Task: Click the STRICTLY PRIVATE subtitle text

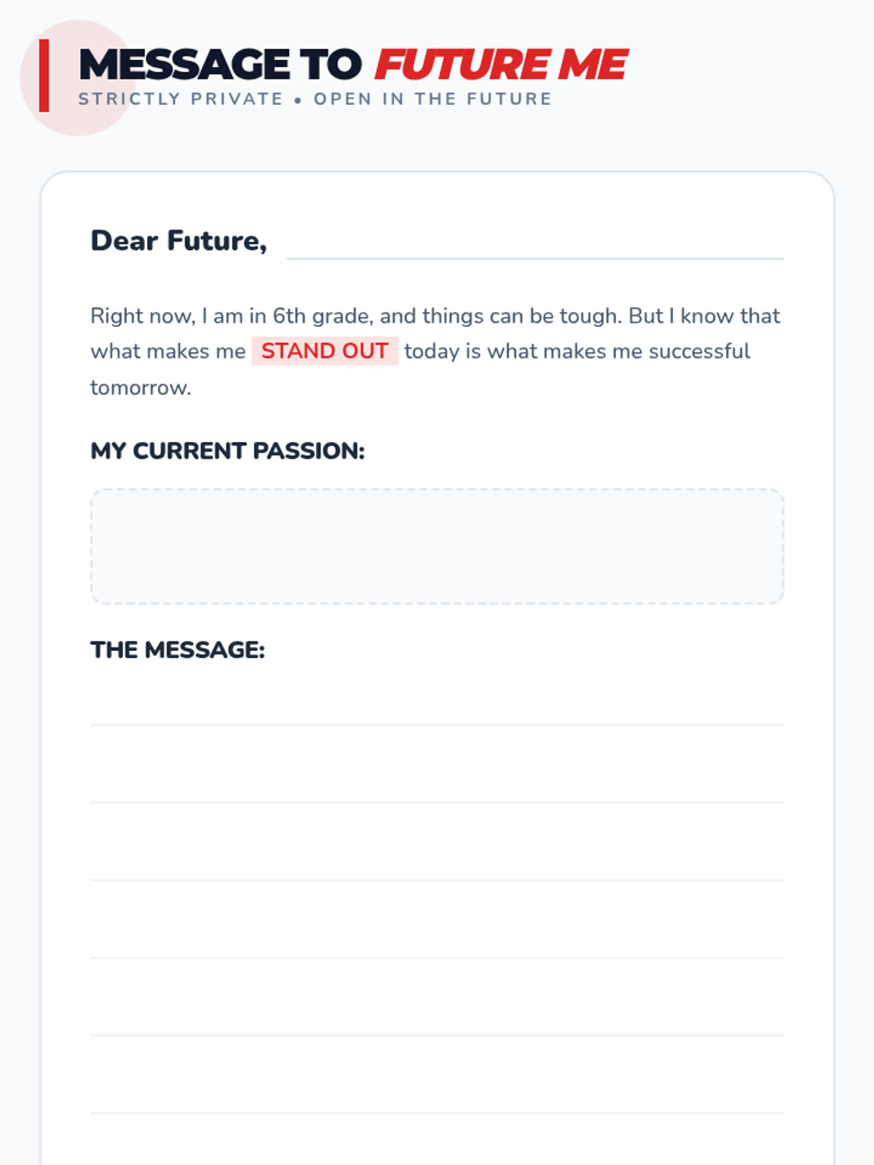Action: (x=181, y=99)
